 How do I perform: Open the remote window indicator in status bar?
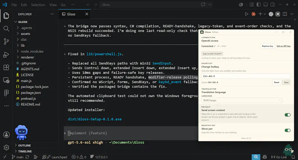click(5, 157)
